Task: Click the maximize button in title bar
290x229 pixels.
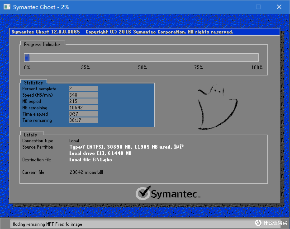Action: [x=258, y=7]
